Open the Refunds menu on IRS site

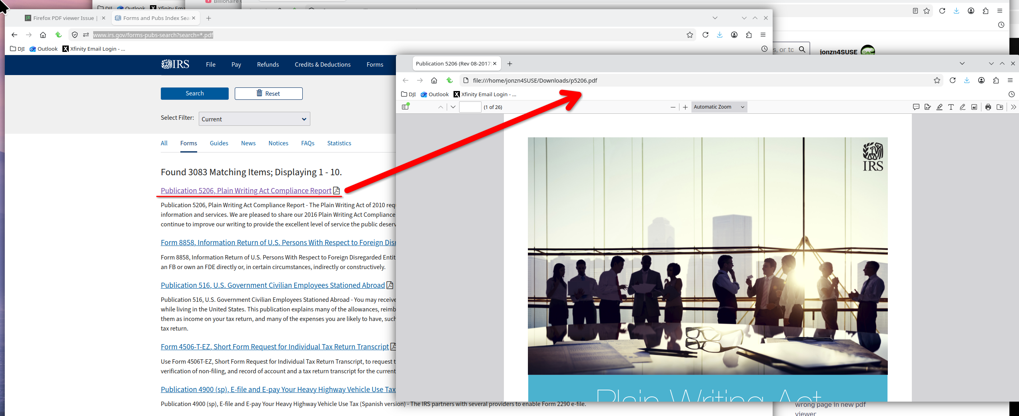coord(268,65)
